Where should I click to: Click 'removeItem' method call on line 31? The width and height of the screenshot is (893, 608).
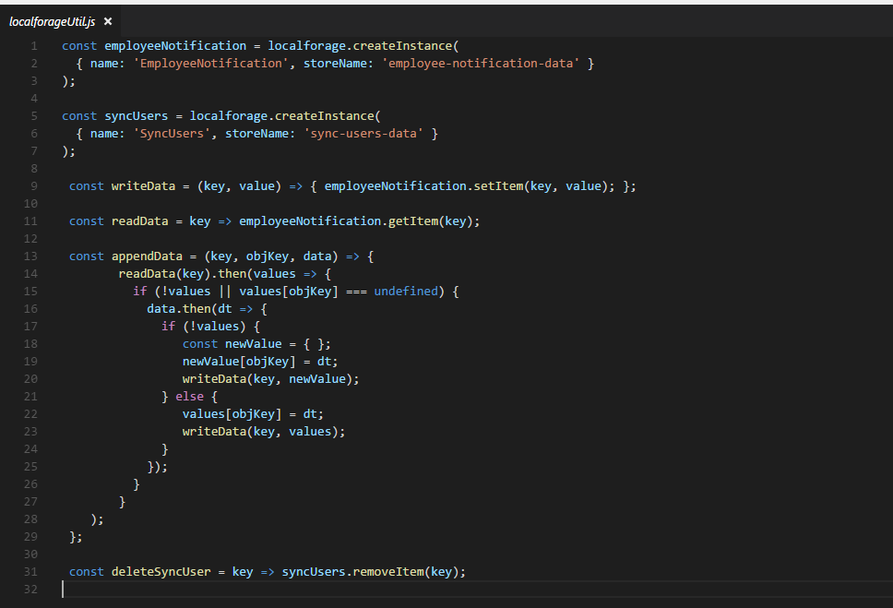[388, 572]
